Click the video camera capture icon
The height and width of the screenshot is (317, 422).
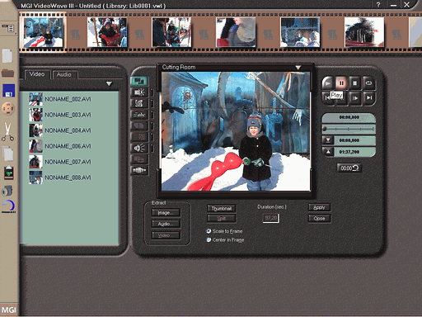point(7,191)
